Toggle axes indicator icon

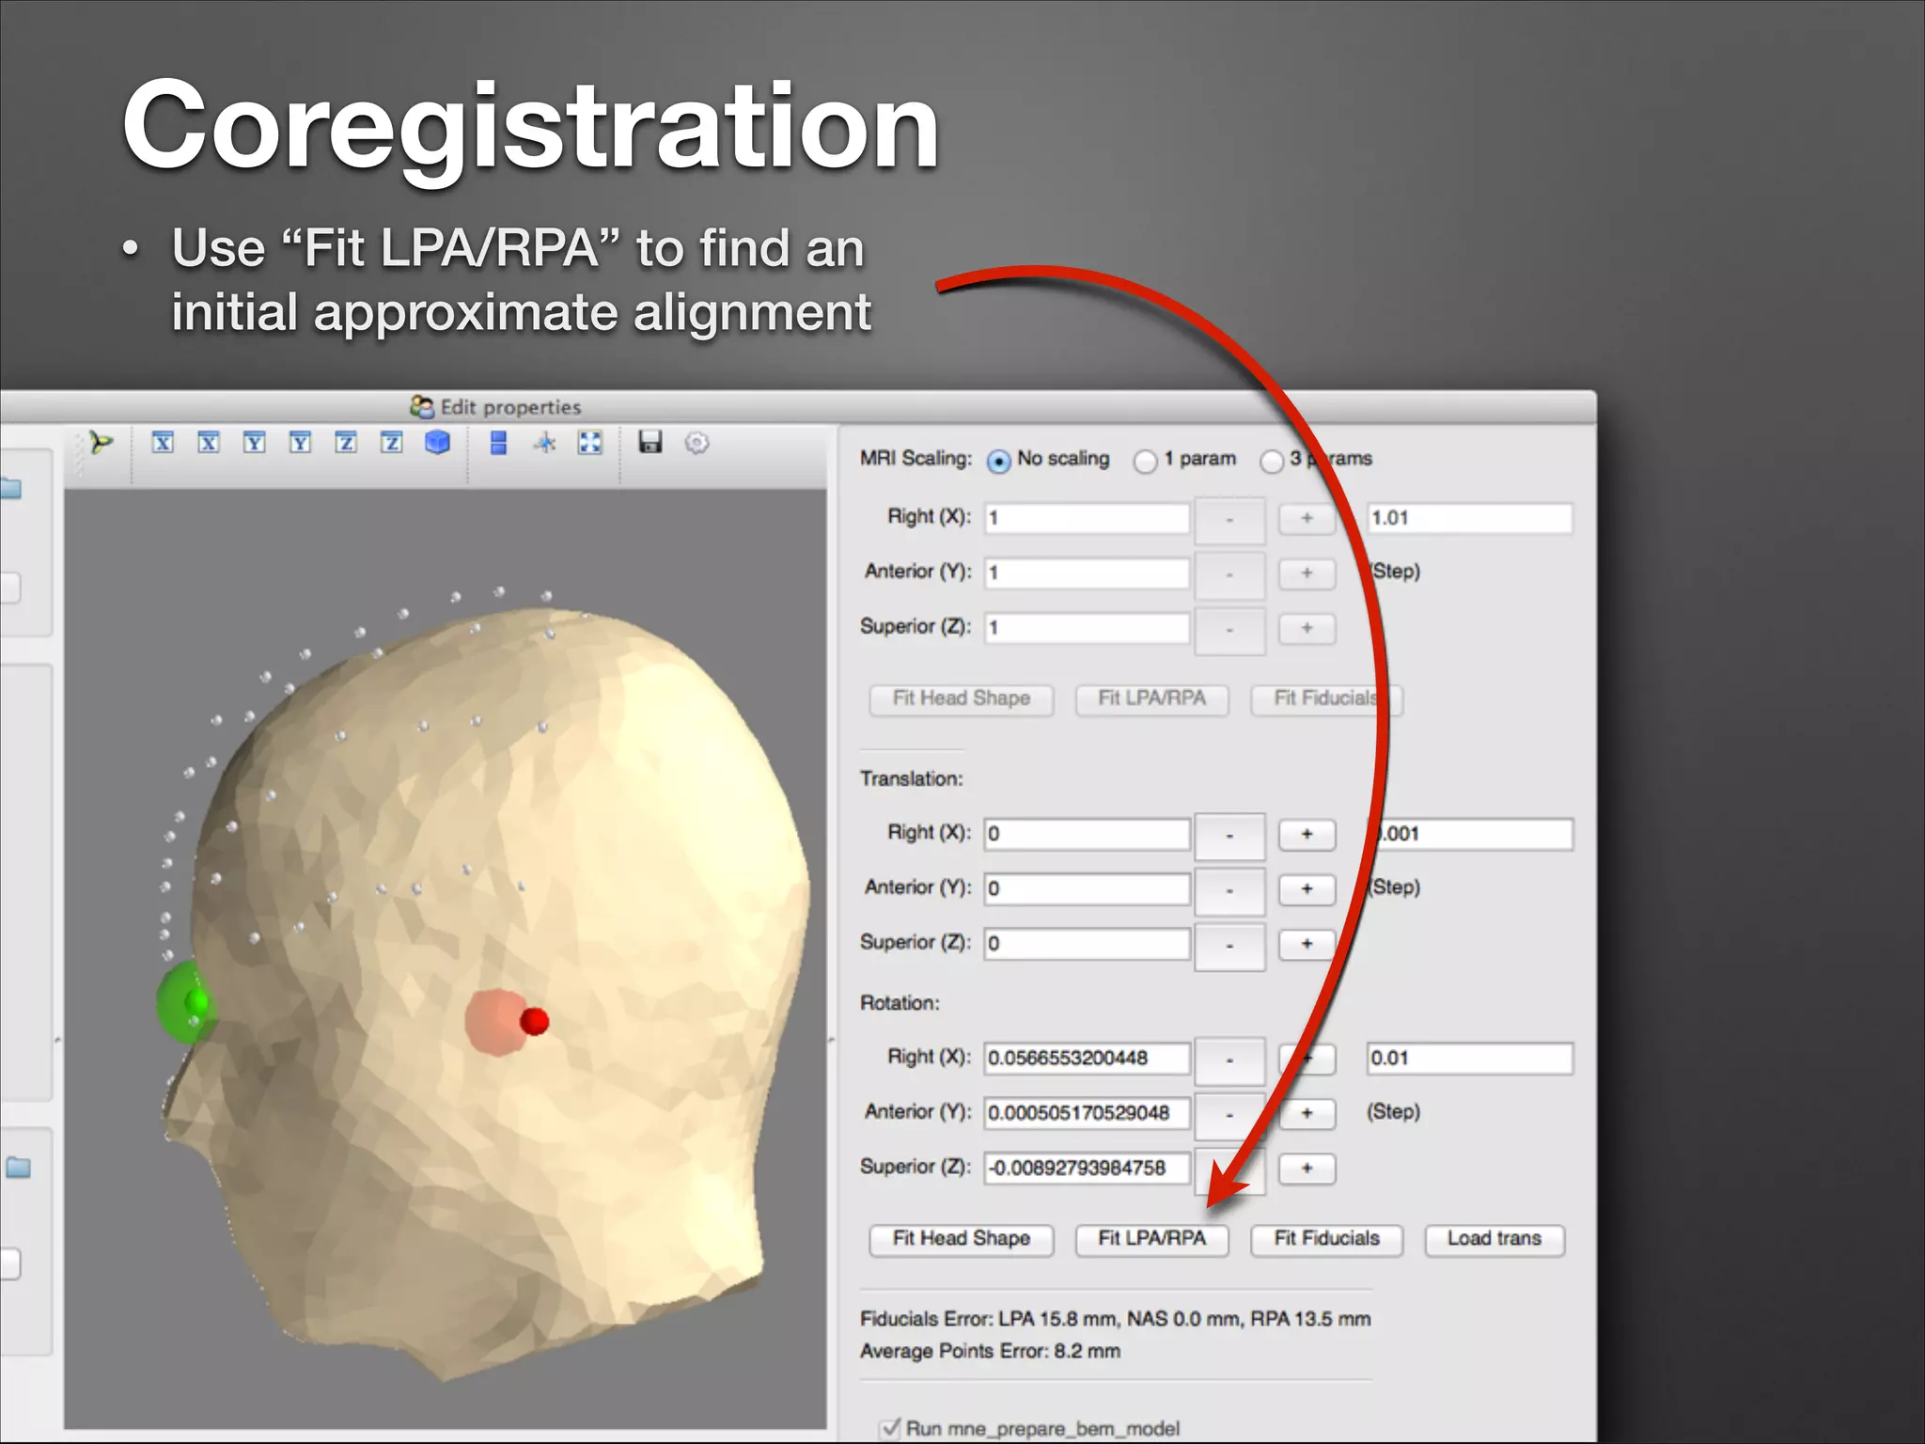pos(544,442)
